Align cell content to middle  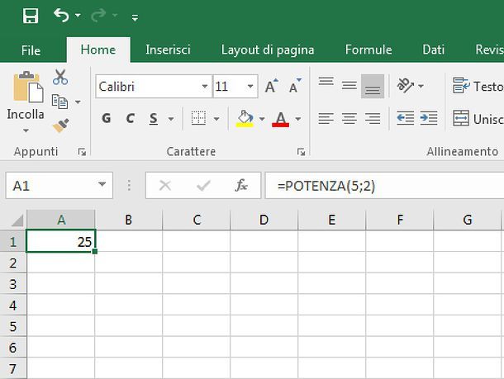click(x=349, y=86)
